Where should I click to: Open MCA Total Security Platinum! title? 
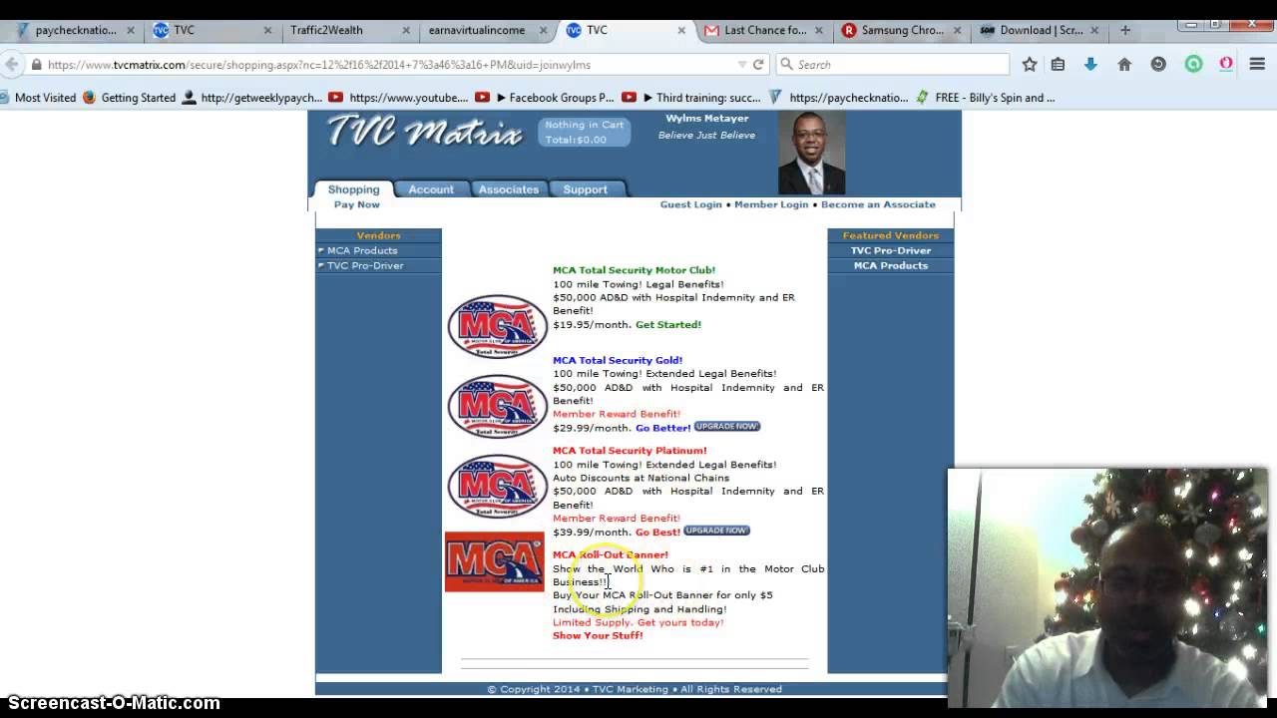tap(630, 451)
